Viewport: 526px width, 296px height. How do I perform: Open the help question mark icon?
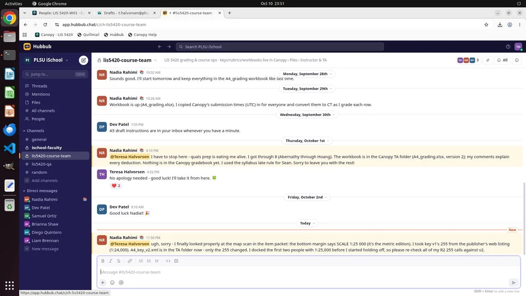[508, 47]
